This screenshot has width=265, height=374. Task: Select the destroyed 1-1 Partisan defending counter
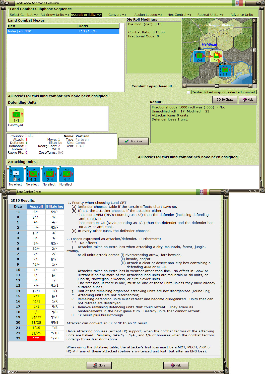(x=16, y=115)
